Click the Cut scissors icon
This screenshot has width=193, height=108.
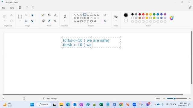(11, 15)
